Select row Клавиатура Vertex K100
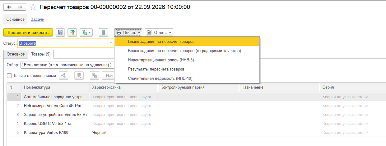 tap(197, 133)
